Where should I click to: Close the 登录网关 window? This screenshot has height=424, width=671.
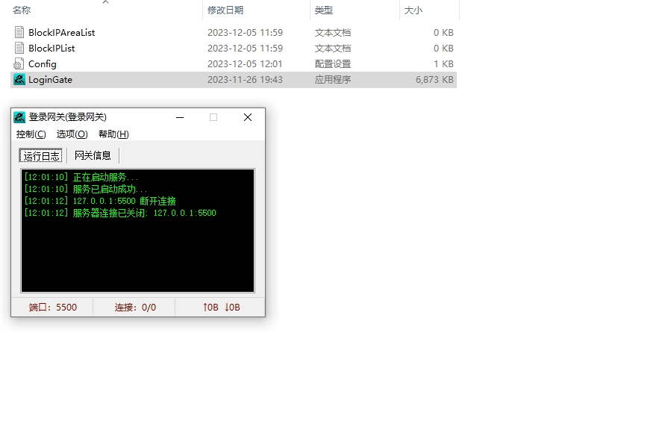click(247, 117)
